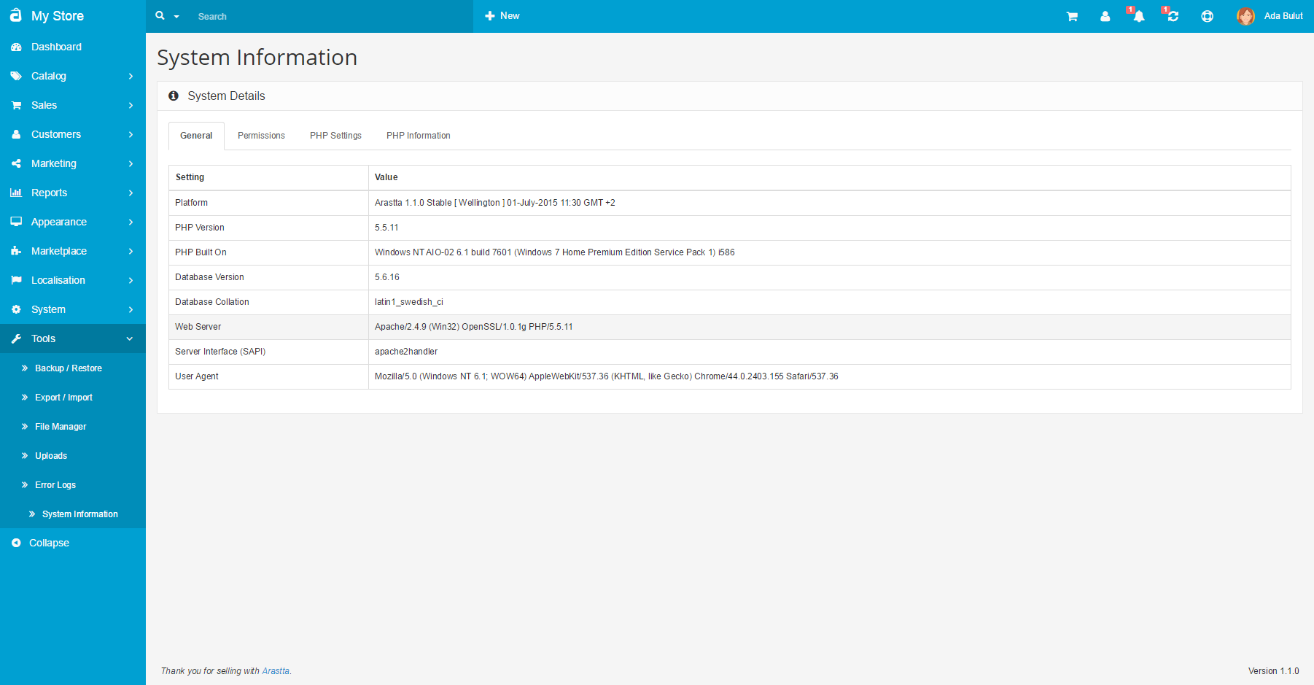
Task: Click the PHP Built On label cell
Action: pos(268,252)
